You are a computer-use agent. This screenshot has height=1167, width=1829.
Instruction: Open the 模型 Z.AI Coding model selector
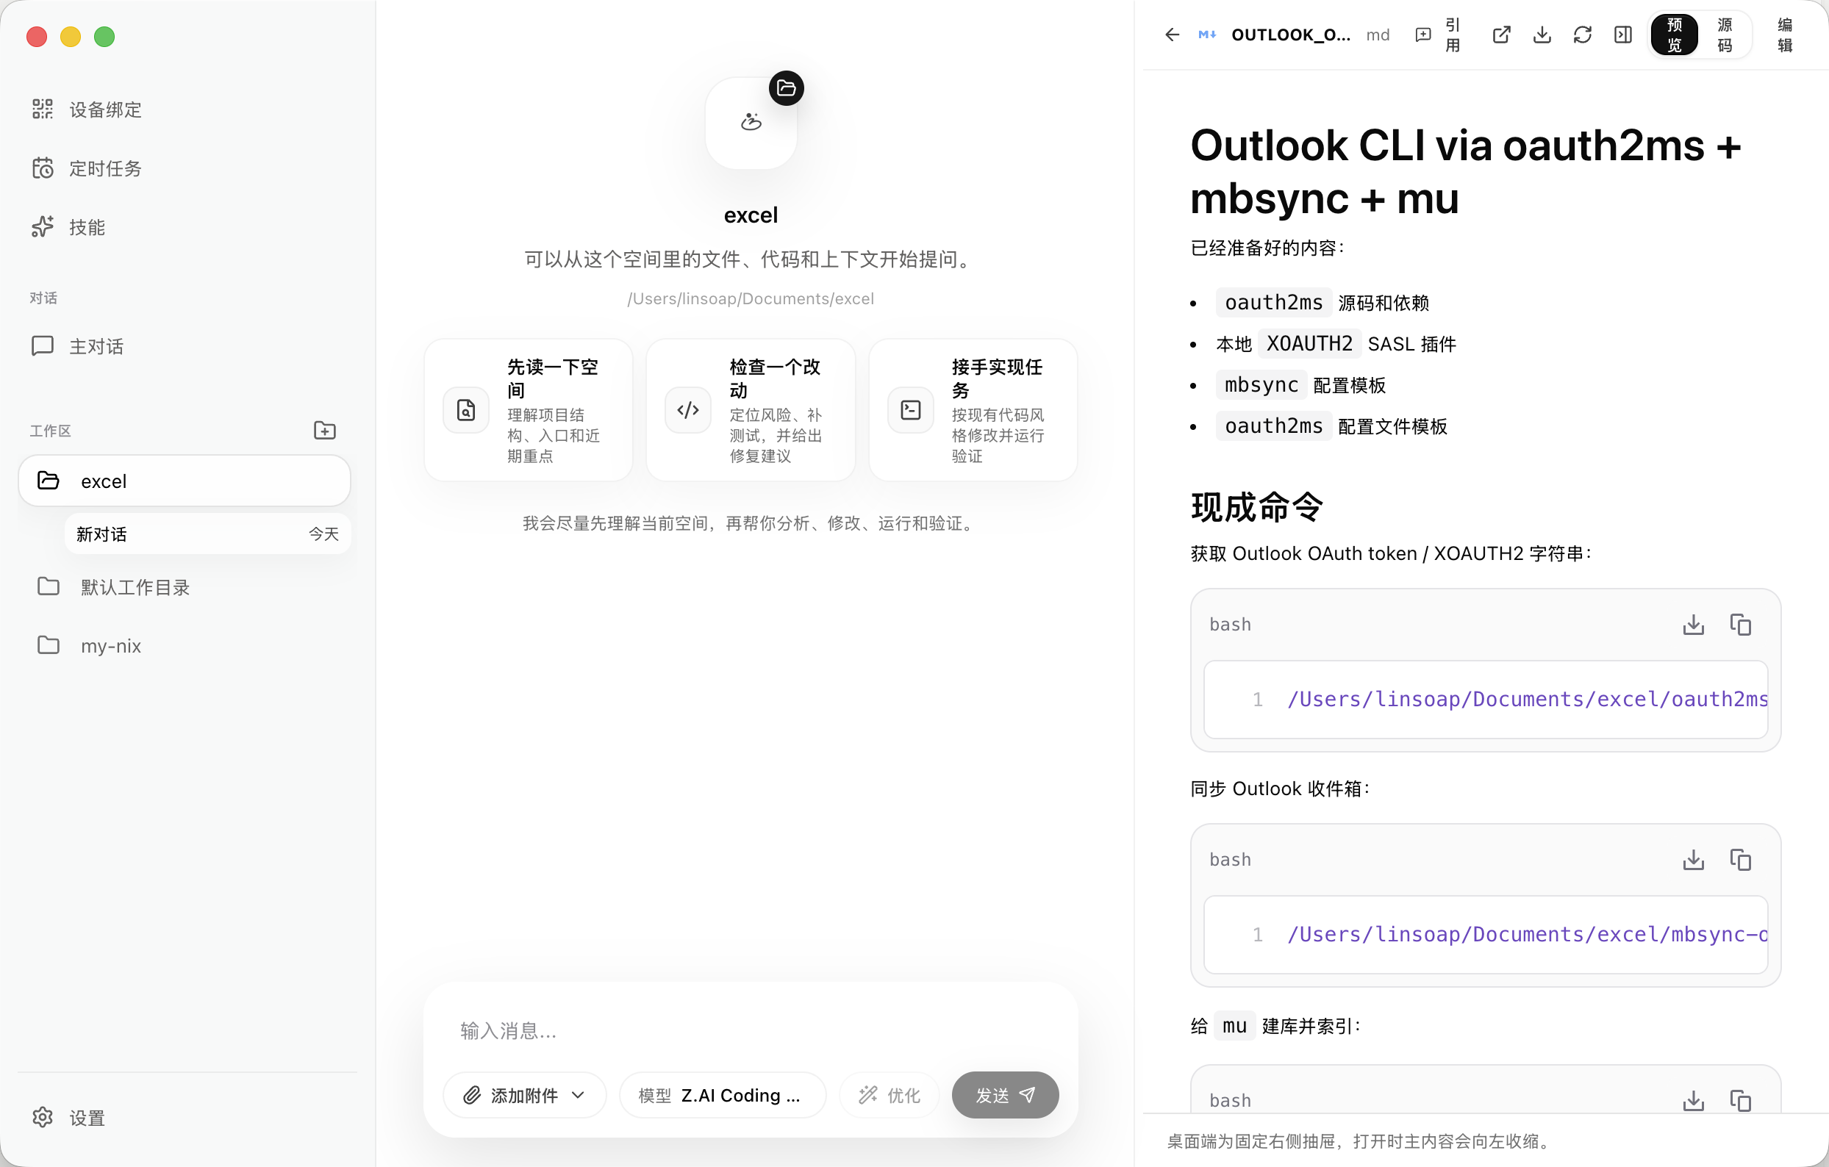[x=723, y=1095]
